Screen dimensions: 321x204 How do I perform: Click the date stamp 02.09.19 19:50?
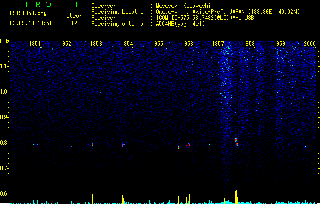tap(31, 23)
